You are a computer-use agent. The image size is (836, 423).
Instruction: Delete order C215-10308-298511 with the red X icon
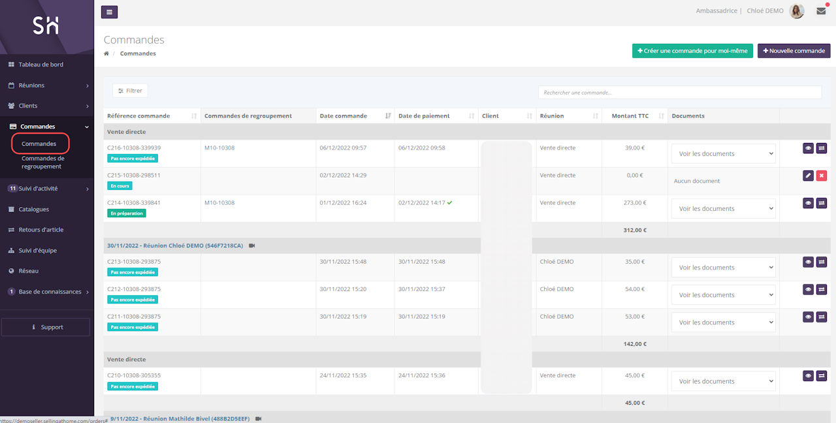(x=822, y=176)
